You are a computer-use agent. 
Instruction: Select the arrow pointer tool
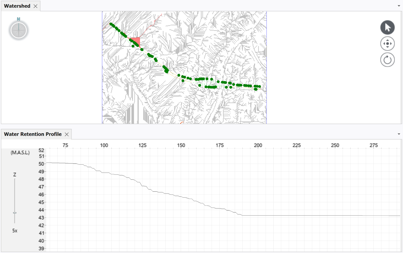pos(387,27)
